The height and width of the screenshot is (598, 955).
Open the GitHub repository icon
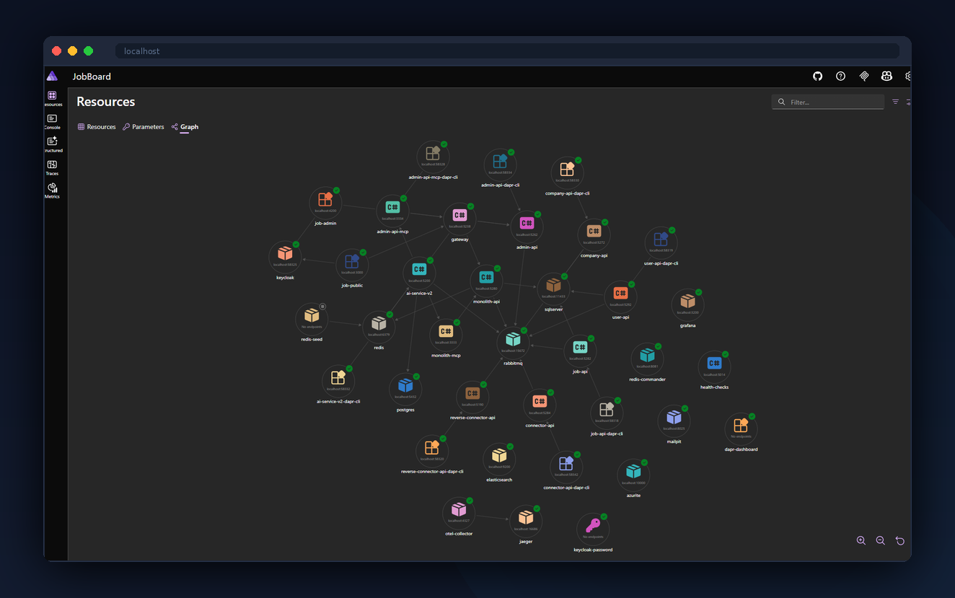(817, 76)
